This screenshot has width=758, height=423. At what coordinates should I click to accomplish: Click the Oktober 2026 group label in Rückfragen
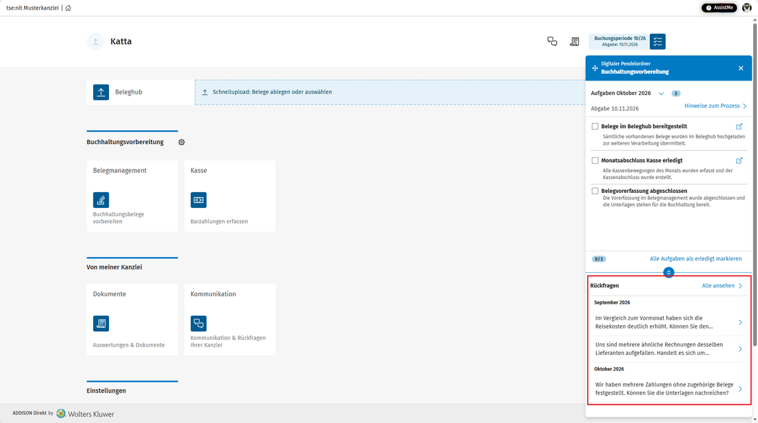609,369
